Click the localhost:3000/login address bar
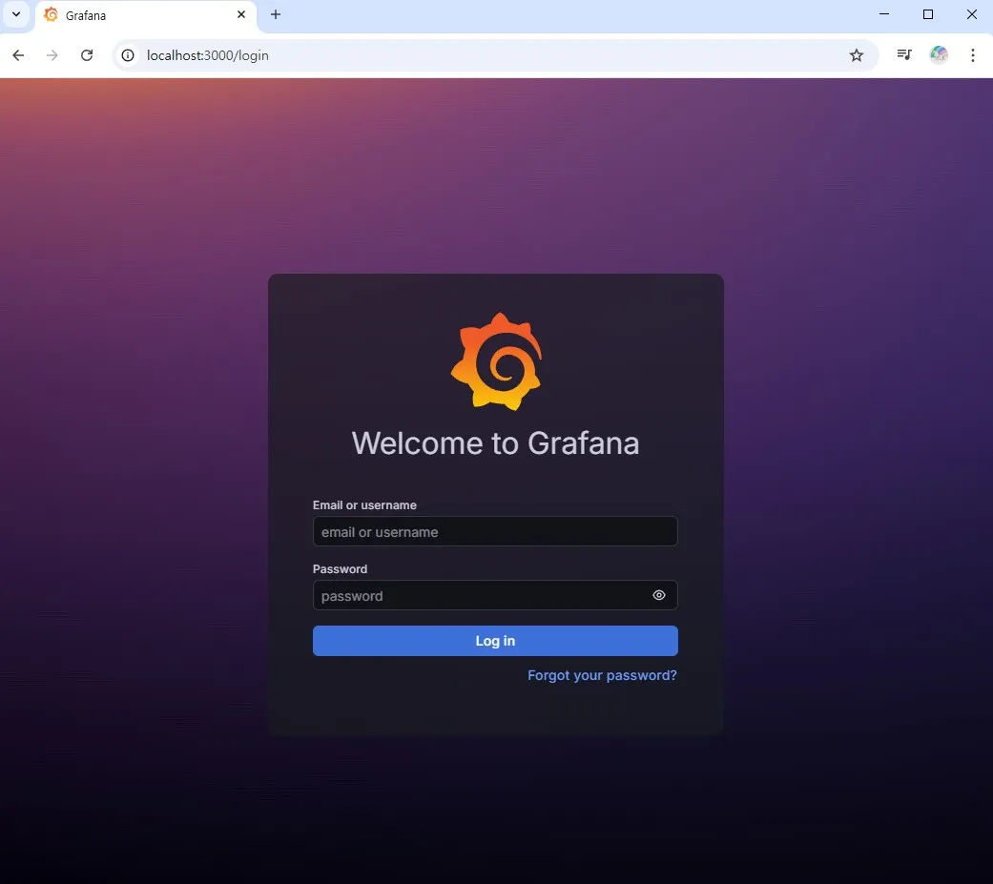The width and height of the screenshot is (993, 884). [477, 55]
